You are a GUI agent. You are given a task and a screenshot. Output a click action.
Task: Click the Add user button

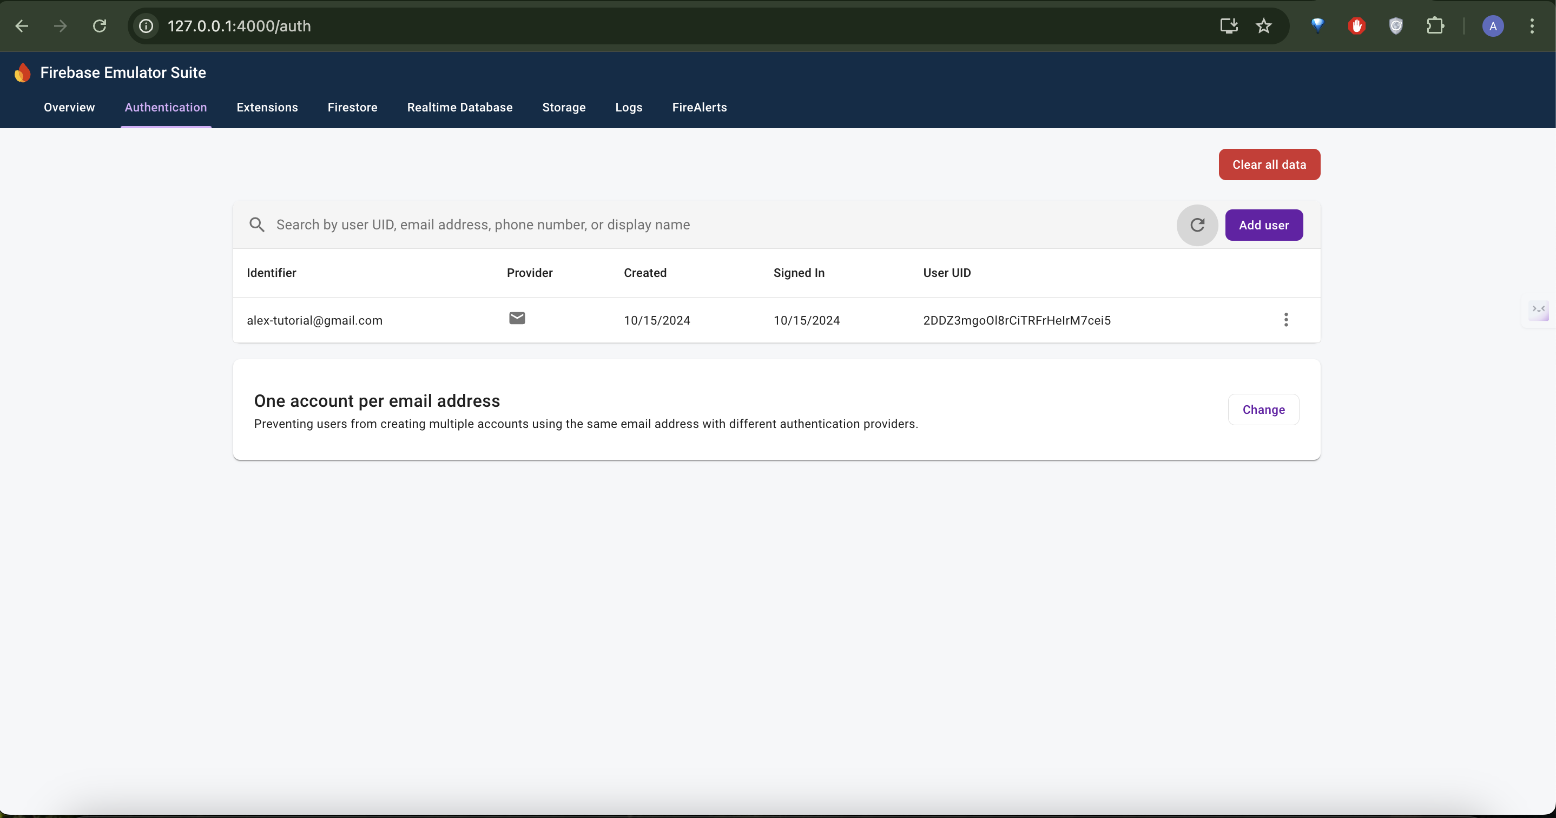pyautogui.click(x=1264, y=225)
